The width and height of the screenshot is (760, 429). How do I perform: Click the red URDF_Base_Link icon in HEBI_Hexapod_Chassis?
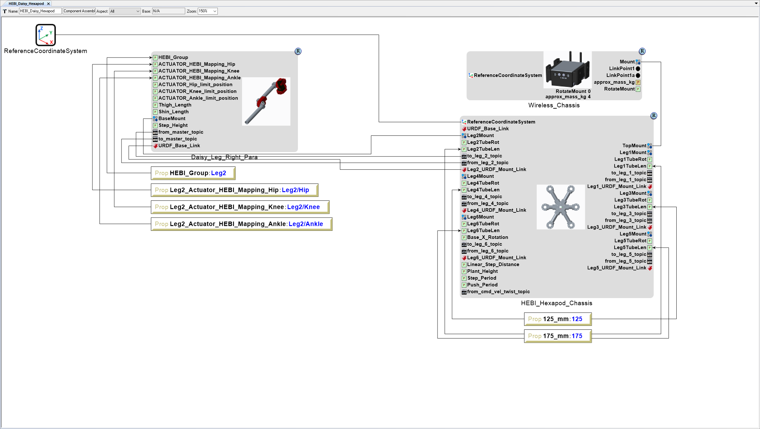point(464,128)
